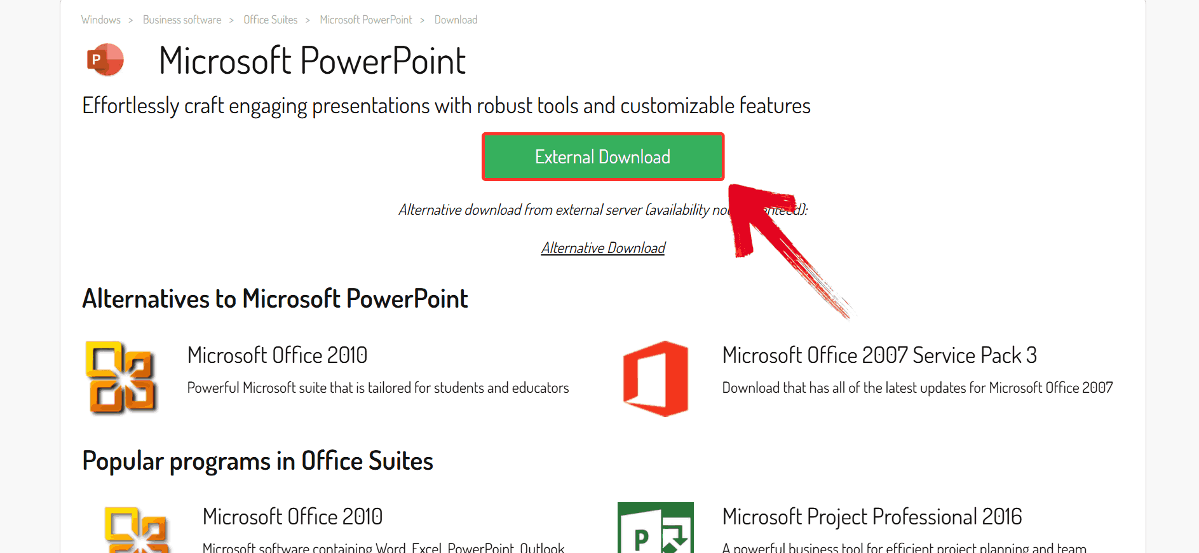Click the Microsoft PowerPoint page heading
Screen dimensions: 1199x553
point(312,61)
